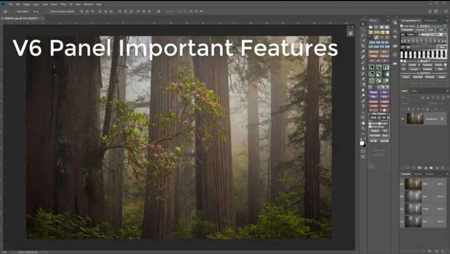Select the Lasso tool

[363, 35]
